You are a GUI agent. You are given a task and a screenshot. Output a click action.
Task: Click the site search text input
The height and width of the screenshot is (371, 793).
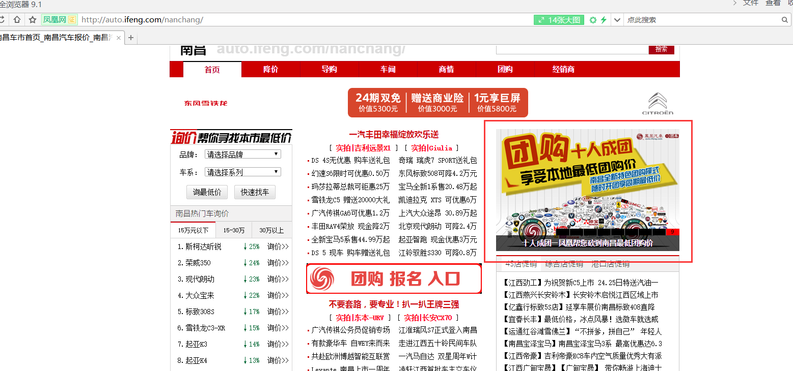point(572,49)
